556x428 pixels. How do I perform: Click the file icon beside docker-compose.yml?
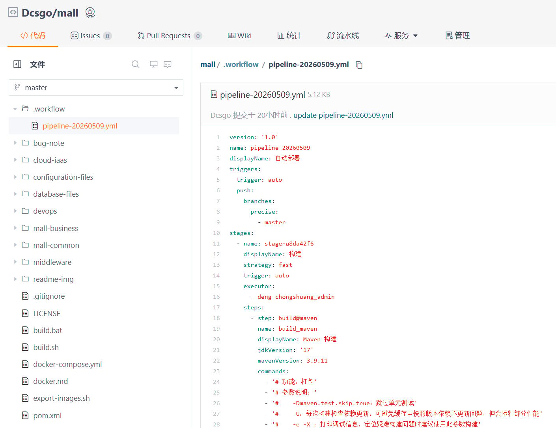point(25,364)
